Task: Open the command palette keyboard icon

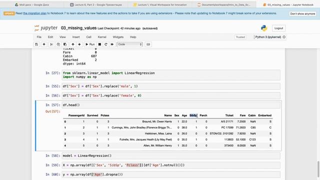Action: [x=148, y=44]
